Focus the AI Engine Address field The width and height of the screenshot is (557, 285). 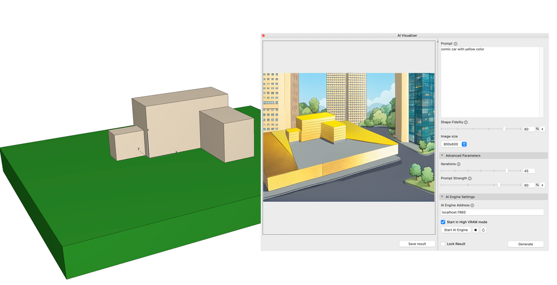point(492,212)
